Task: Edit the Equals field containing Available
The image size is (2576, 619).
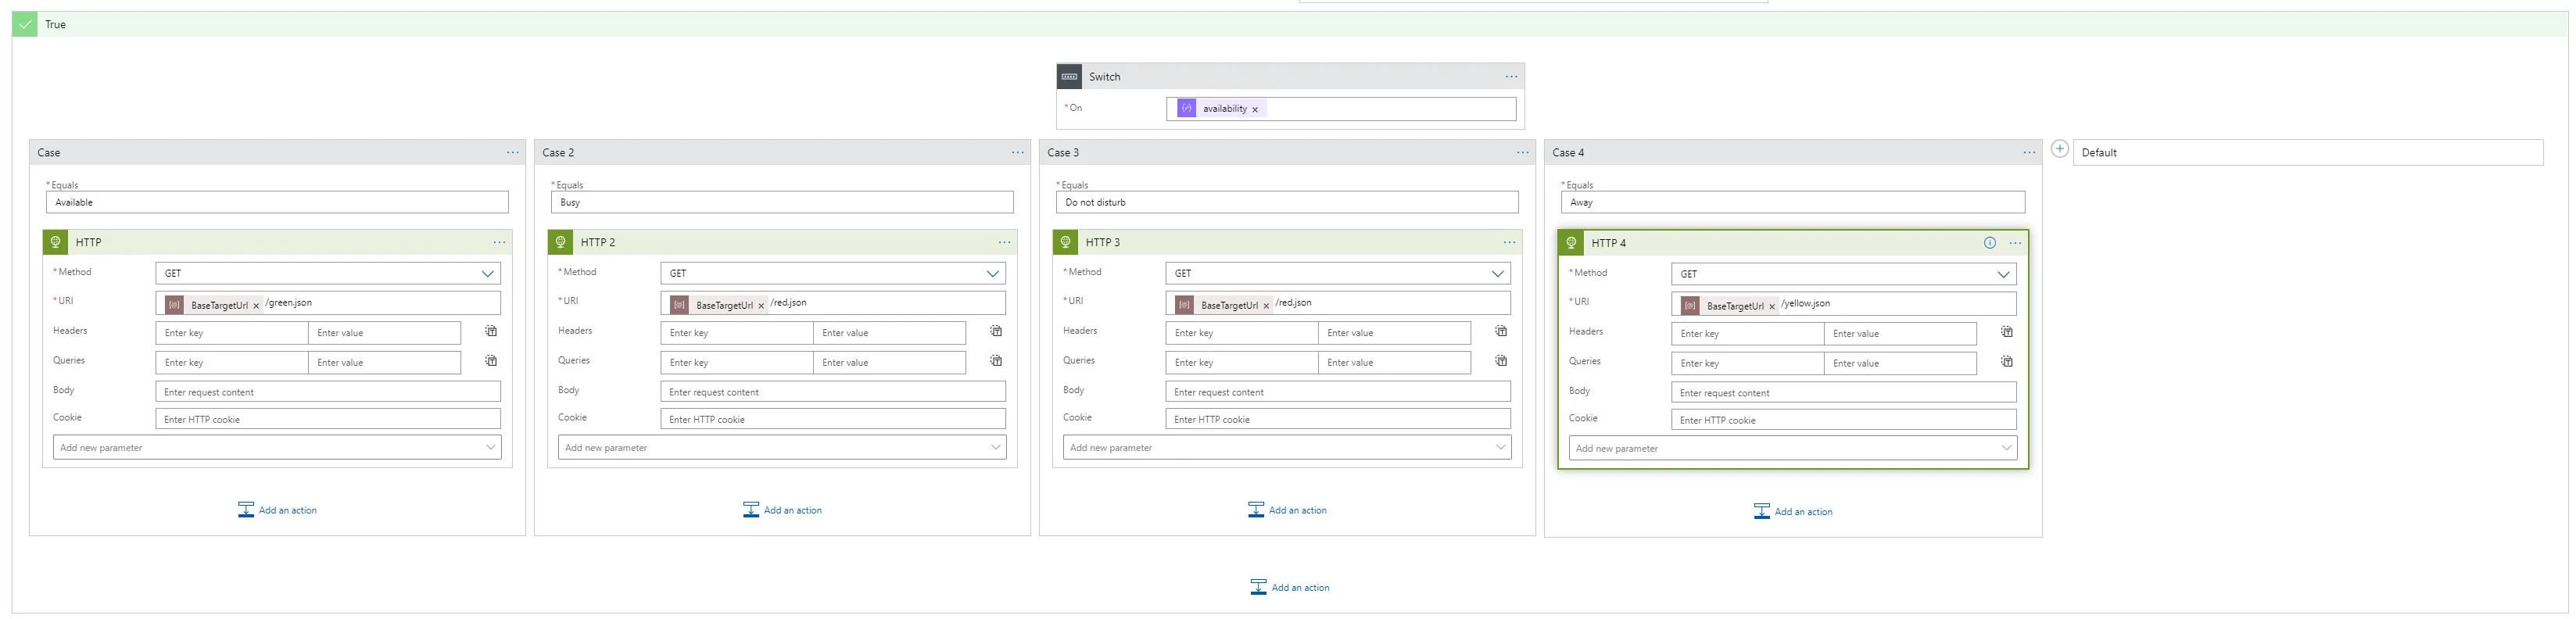Action: click(x=277, y=203)
